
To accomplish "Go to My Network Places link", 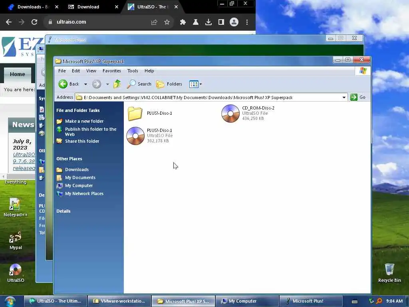I will point(84,194).
